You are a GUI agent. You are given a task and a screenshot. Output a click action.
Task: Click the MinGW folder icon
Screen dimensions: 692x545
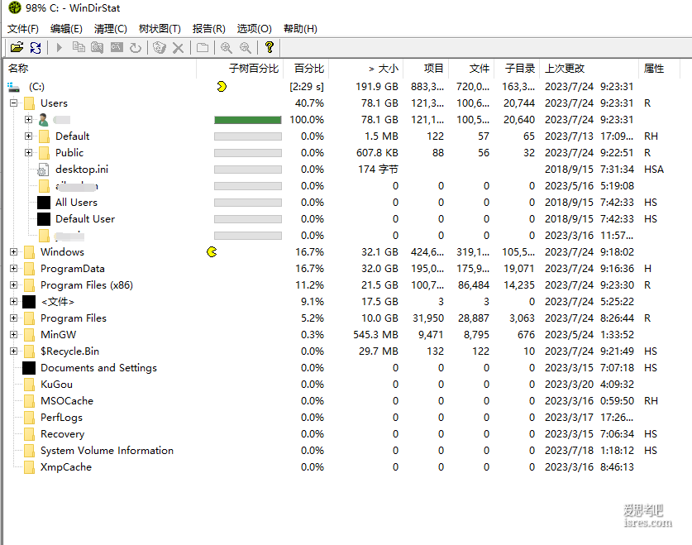tap(29, 335)
